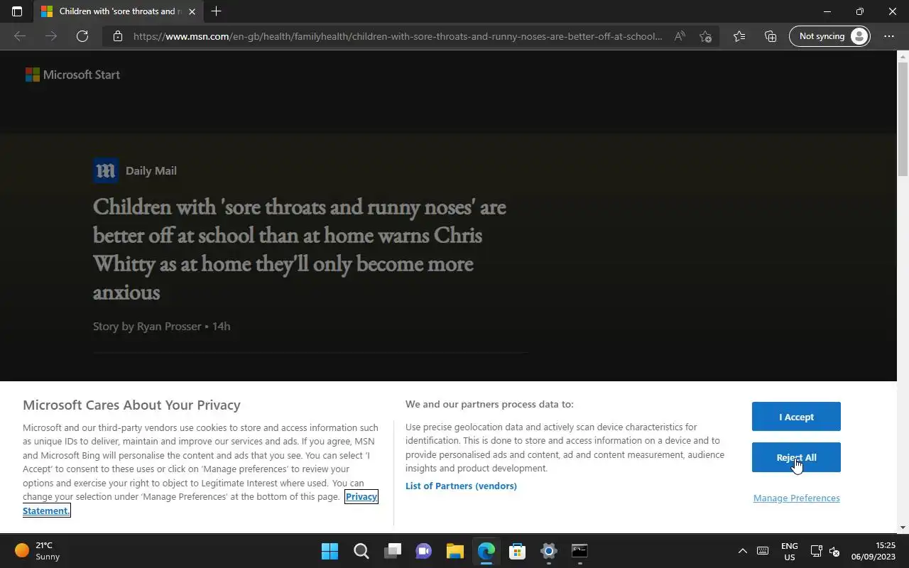Click 'Story by Ryan Prosser' byline
The image size is (909, 568).
coord(161,326)
